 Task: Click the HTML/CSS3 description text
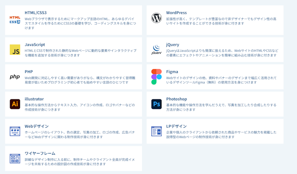[80, 24]
